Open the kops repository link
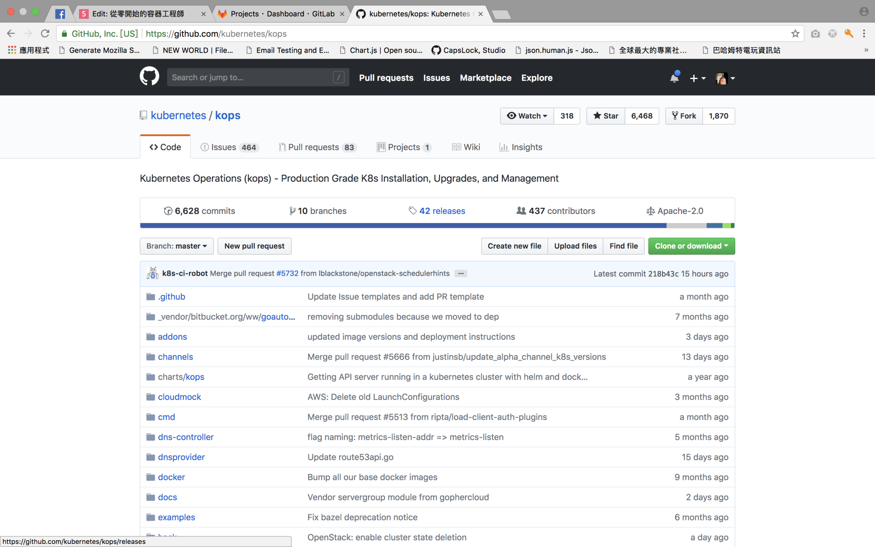The width and height of the screenshot is (875, 547). pyautogui.click(x=228, y=115)
